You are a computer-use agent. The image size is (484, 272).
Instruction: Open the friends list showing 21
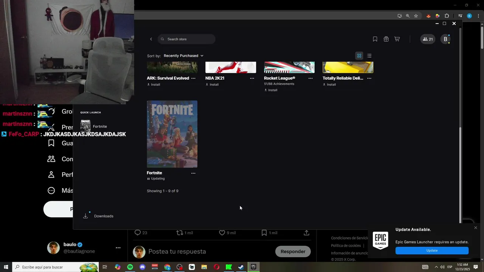[x=428, y=39]
